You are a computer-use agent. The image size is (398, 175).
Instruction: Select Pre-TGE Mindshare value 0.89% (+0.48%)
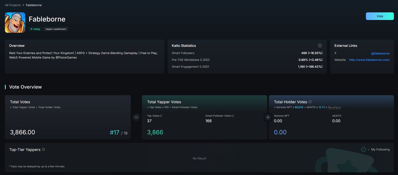point(310,60)
